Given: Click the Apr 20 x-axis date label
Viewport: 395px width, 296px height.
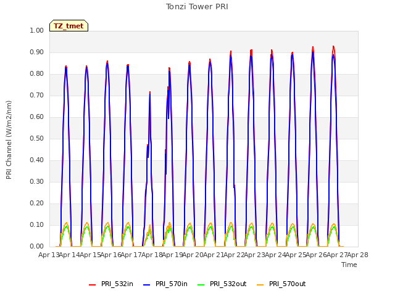Looking at the screenshot, I should coord(193,255).
